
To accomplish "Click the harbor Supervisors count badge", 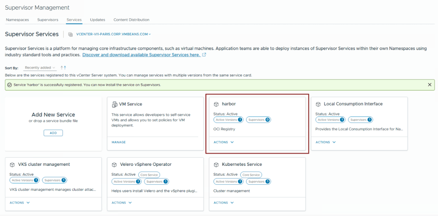I will click(x=259, y=120).
